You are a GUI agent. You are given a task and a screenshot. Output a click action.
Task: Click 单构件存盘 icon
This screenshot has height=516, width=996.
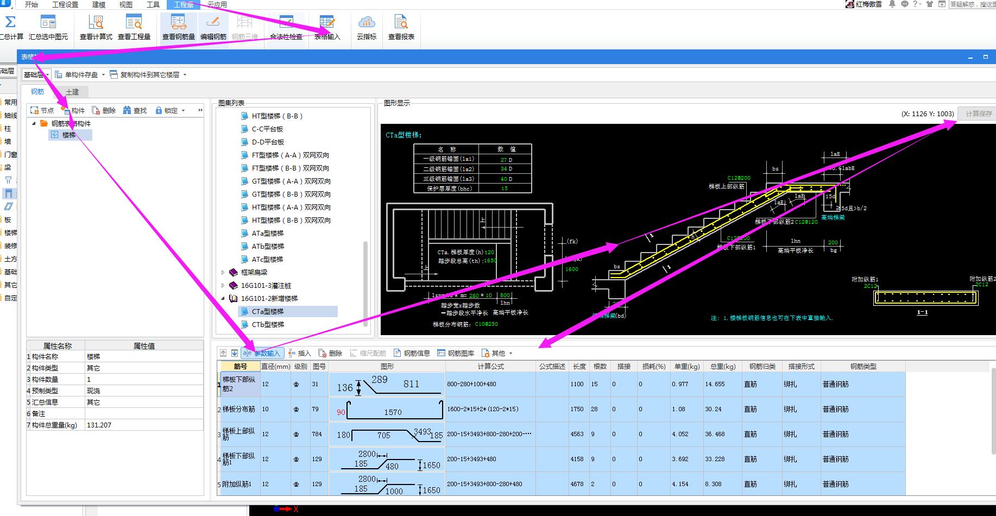pyautogui.click(x=59, y=74)
